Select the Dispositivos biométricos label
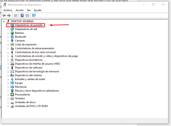This screenshot has width=171, height=126. click(x=29, y=60)
